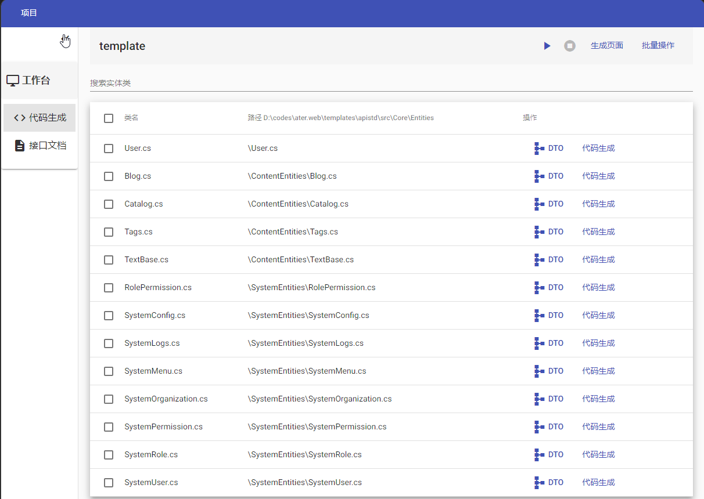Check the SystemMenu.cs row checkbox
This screenshot has width=704, height=499.
click(x=109, y=371)
